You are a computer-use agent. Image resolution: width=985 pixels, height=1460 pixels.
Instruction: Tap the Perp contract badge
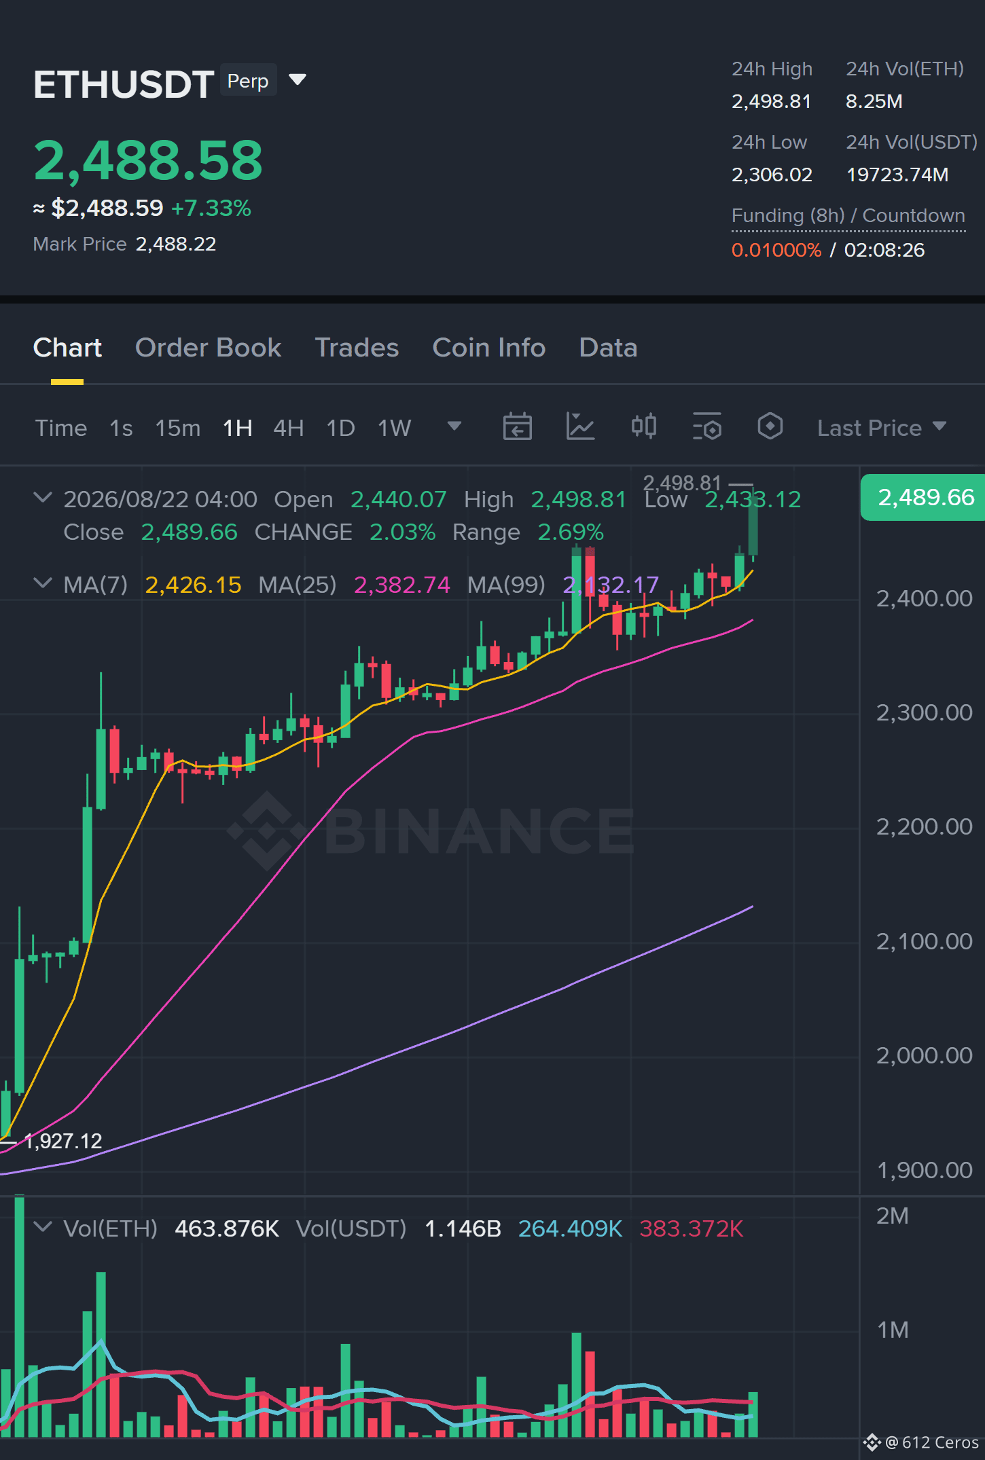pyautogui.click(x=248, y=81)
